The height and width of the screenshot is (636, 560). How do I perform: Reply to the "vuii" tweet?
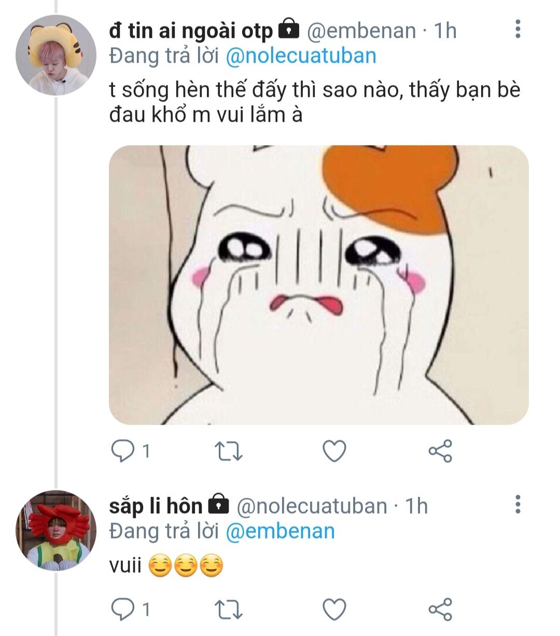coord(122,610)
